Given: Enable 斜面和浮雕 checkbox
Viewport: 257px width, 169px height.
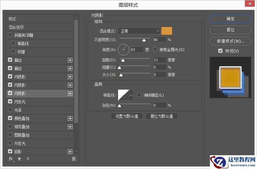Looking at the screenshot, I should click(10, 35).
